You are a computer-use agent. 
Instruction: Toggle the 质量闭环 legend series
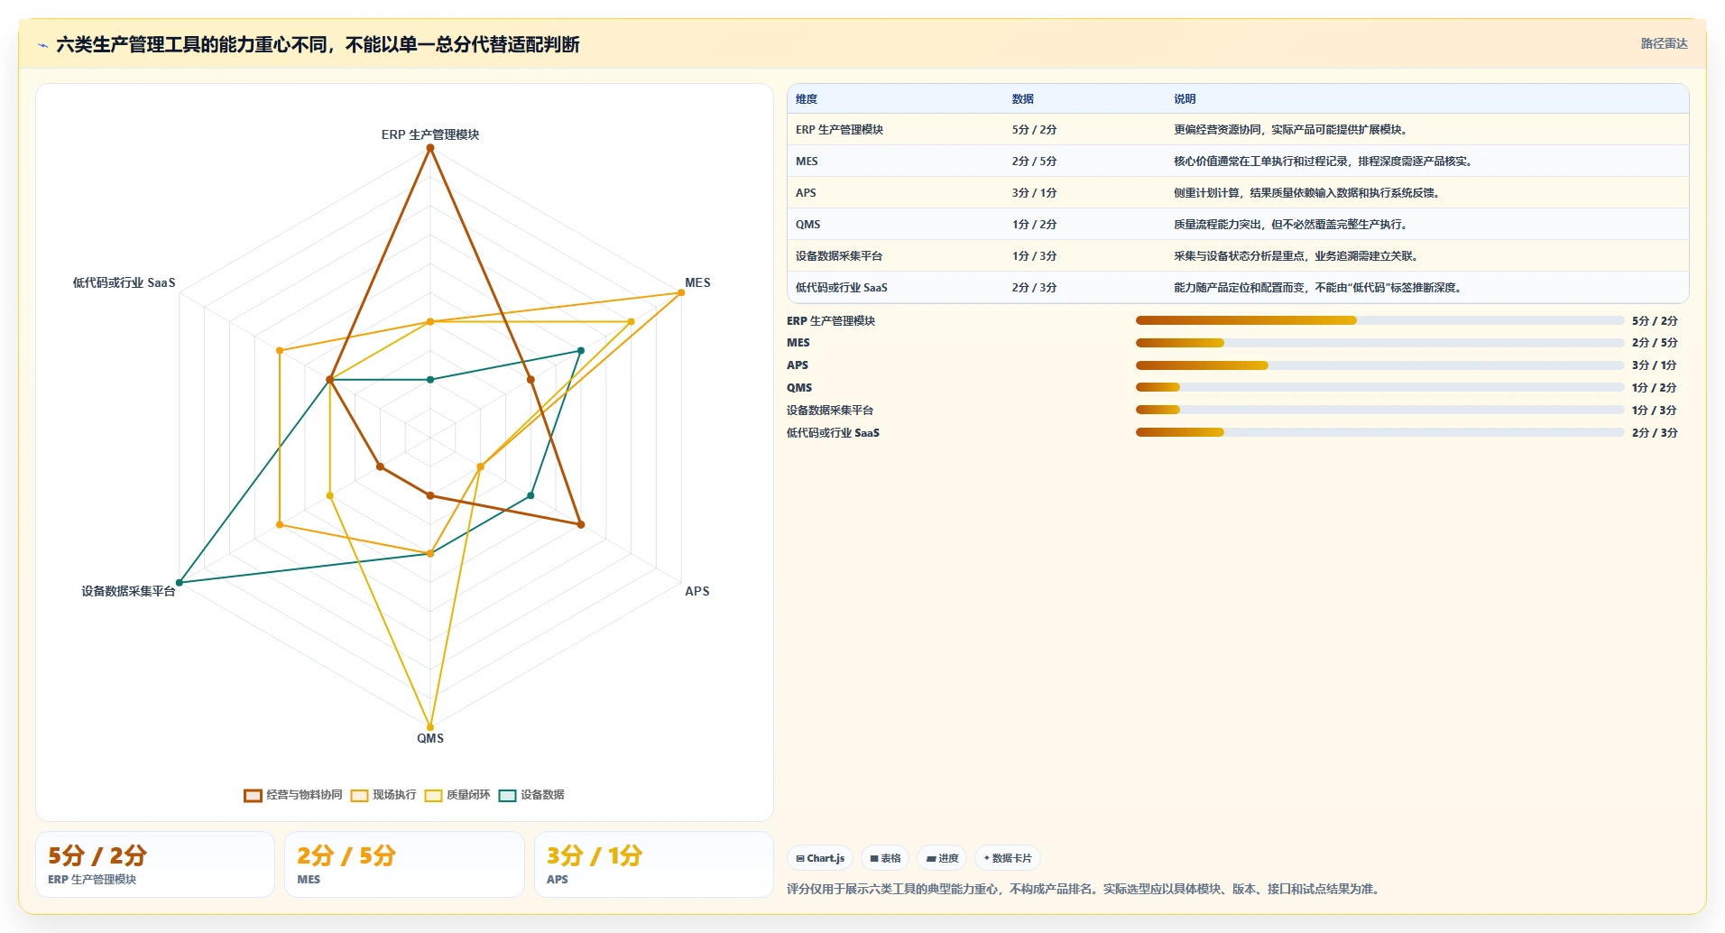pyautogui.click(x=457, y=795)
